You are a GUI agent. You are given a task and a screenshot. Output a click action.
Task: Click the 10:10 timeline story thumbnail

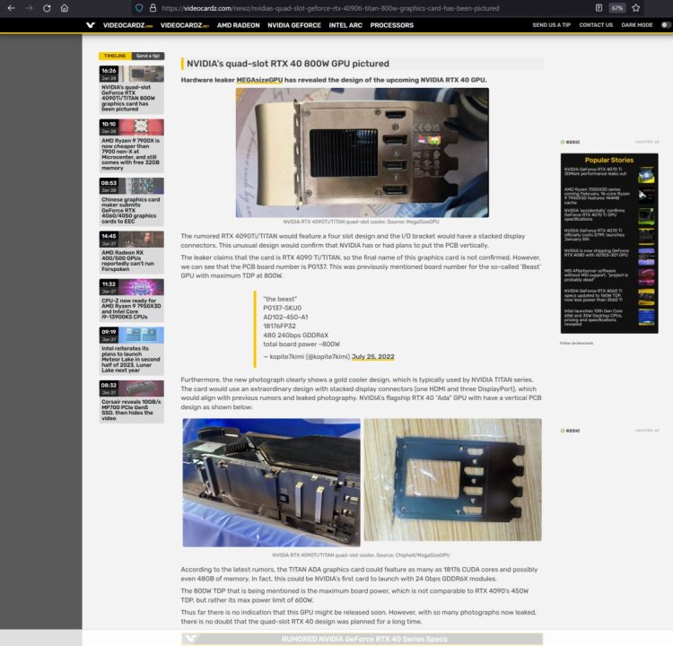click(131, 127)
